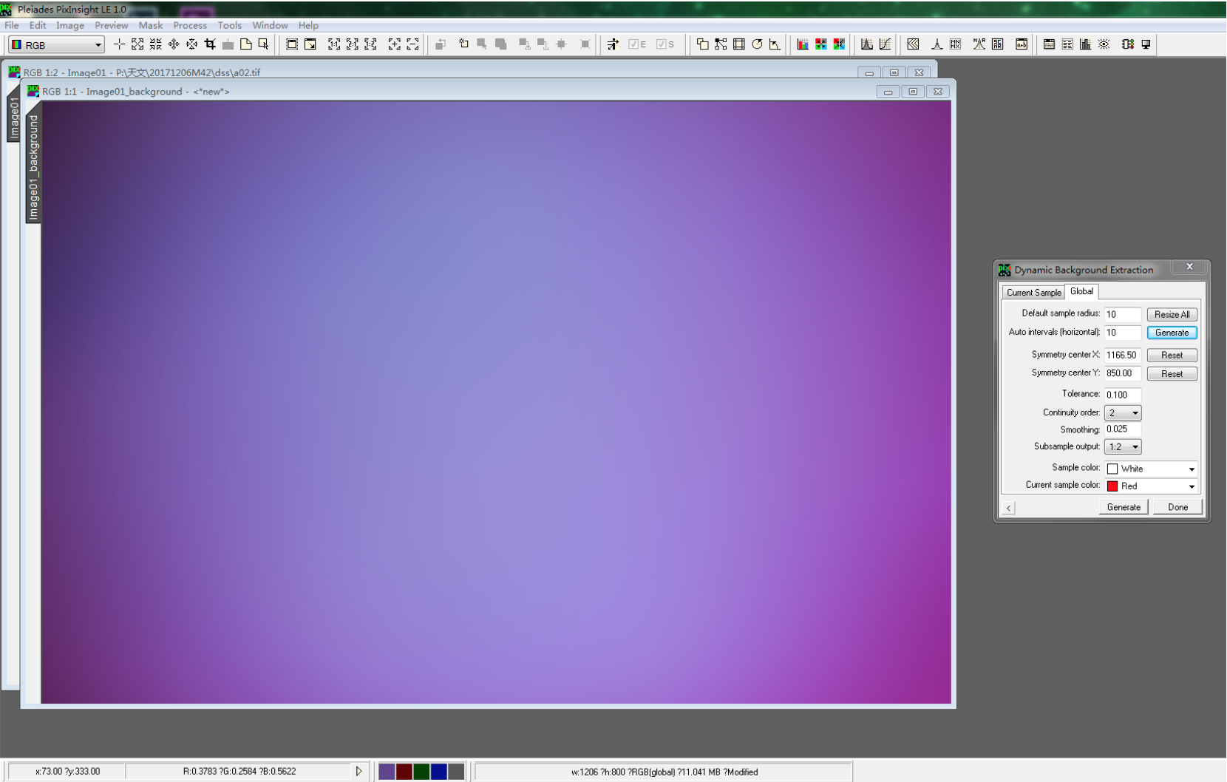Click the zoom-out bracket-minus icon

[x=412, y=44]
